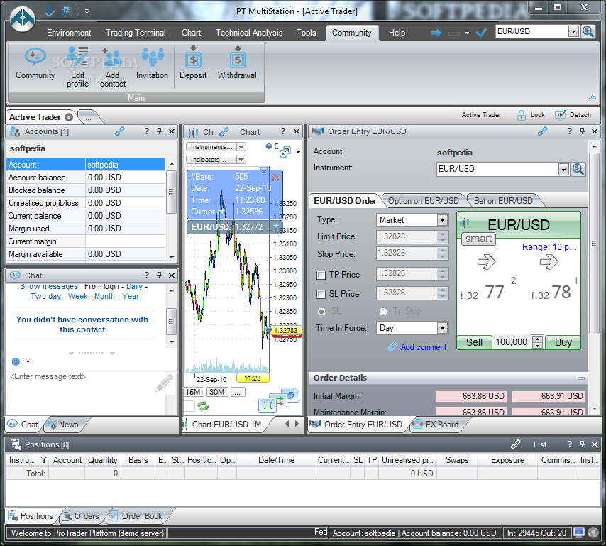Viewport: 606px width, 546px height.
Task: Click the pencil icon beside Add comment
Action: (392, 347)
